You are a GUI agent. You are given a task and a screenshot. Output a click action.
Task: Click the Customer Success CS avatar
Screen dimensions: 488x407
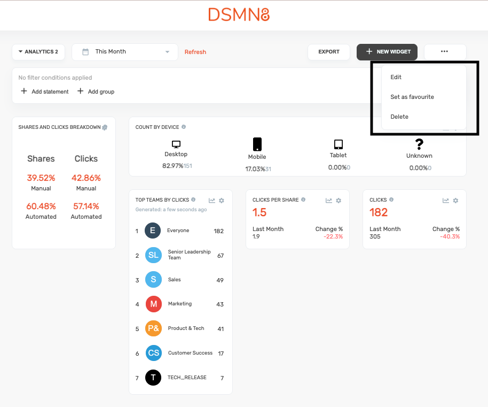click(154, 353)
